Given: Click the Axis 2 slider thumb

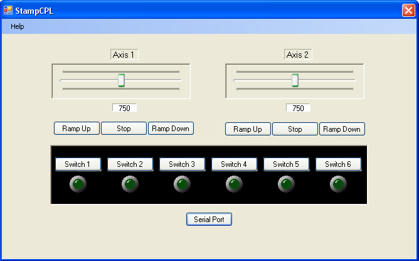Looking at the screenshot, I should pos(295,80).
